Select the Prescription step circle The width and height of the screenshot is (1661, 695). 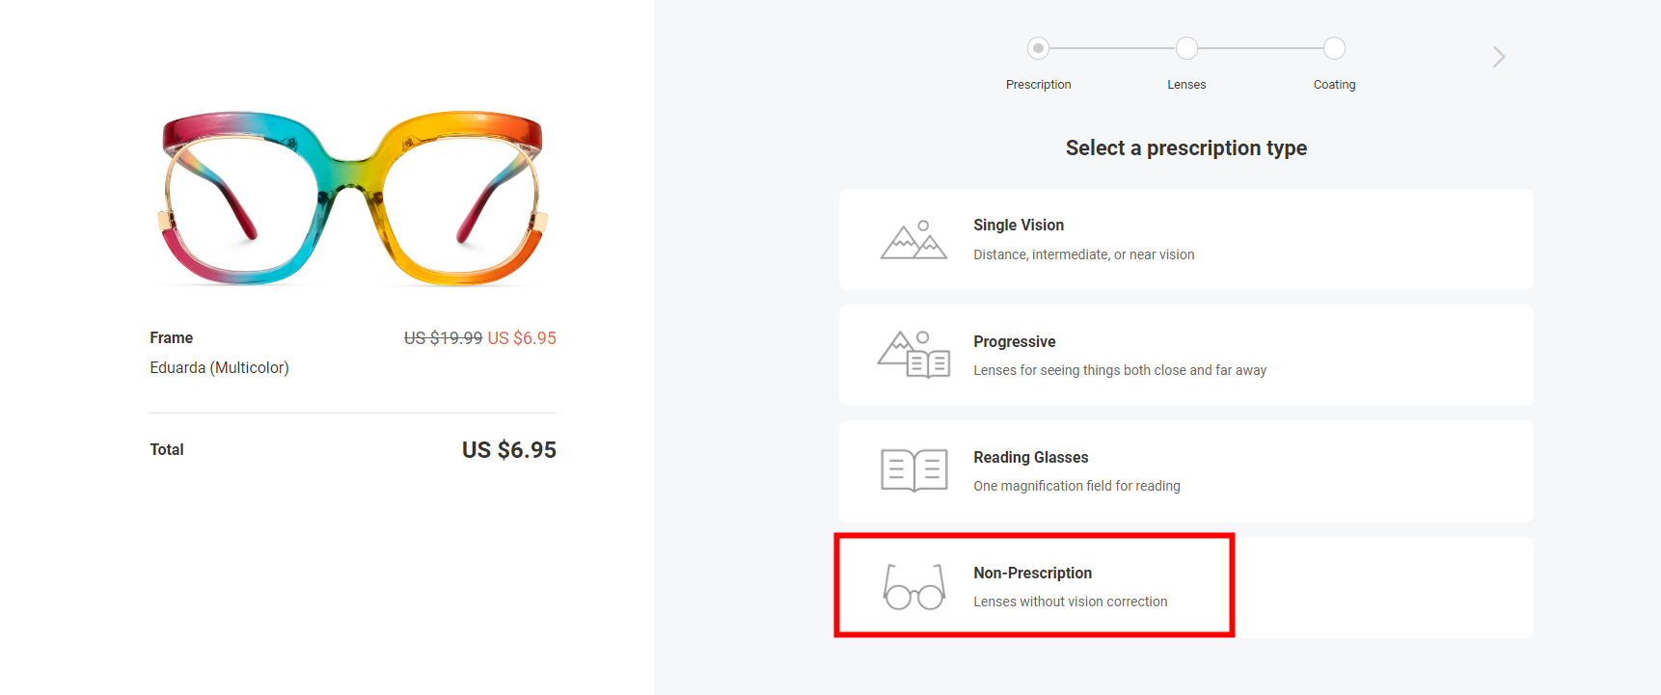(1038, 48)
